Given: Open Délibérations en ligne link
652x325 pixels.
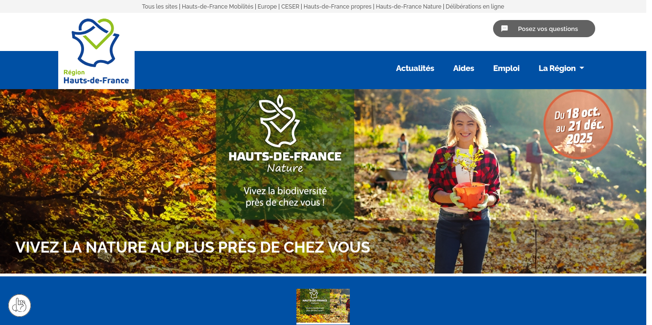Looking at the screenshot, I should click(x=475, y=7).
